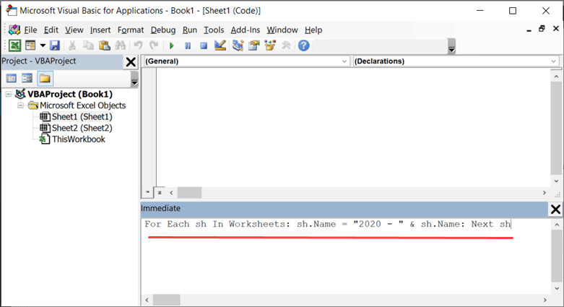Viewport: 564px width, 307px height.
Task: Toggle Folders view in Project pane
Action: 45,78
